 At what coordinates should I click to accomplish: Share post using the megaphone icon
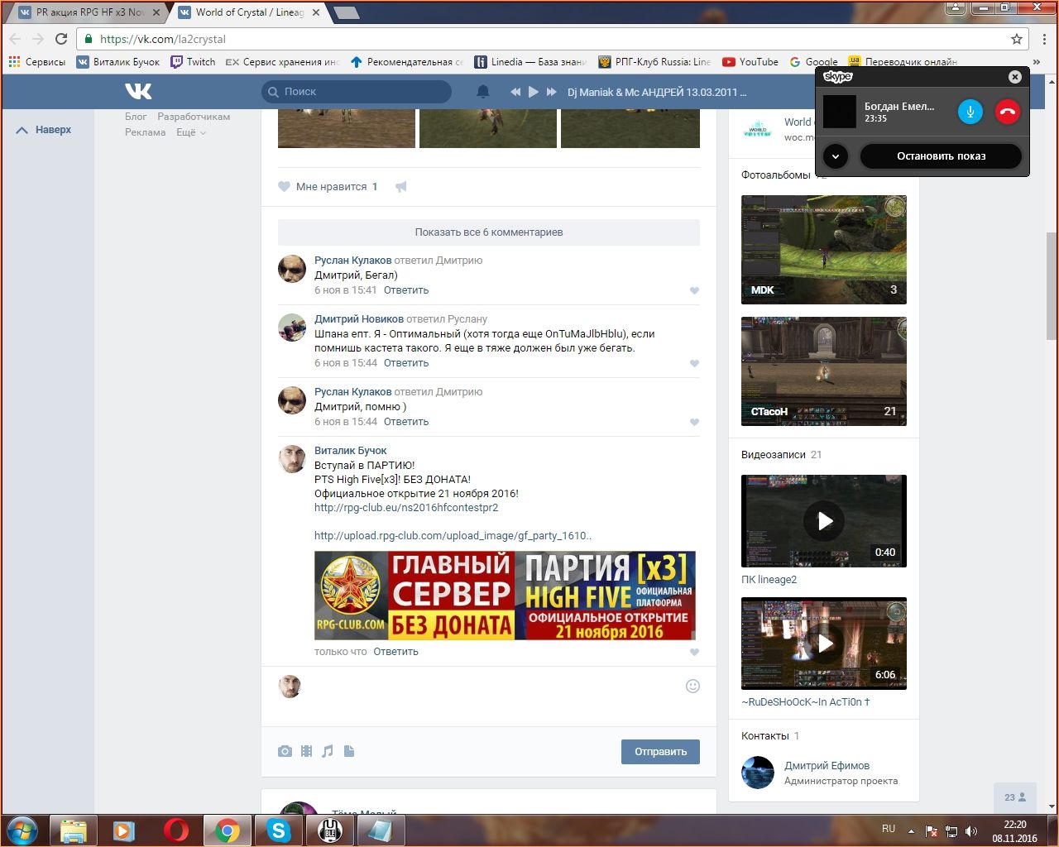(401, 187)
